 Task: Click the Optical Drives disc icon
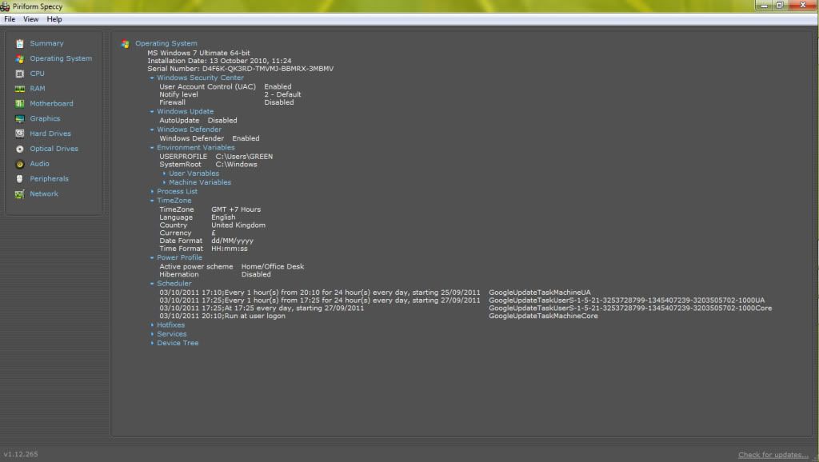20,149
